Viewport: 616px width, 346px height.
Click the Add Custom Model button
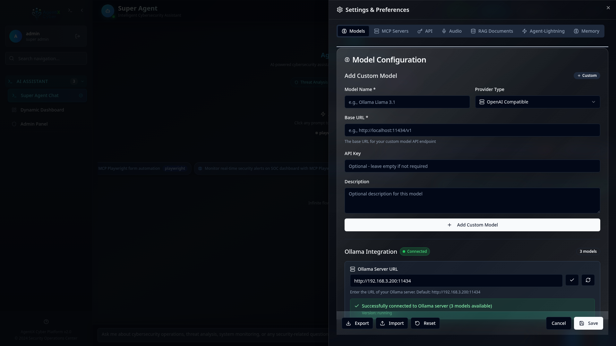coord(472,225)
